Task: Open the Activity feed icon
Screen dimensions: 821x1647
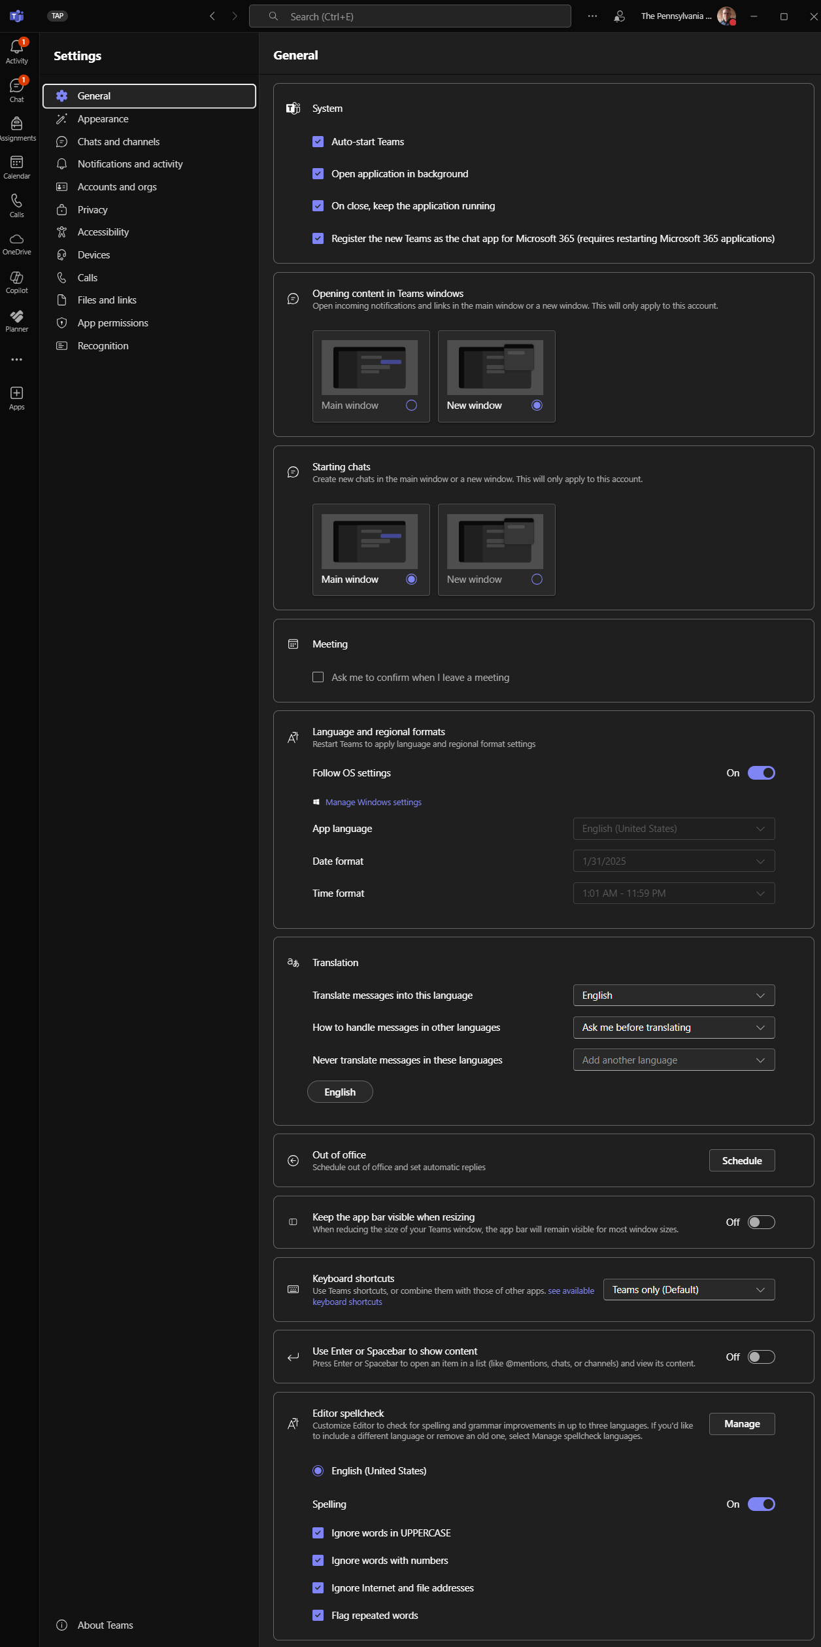Action: click(x=17, y=52)
